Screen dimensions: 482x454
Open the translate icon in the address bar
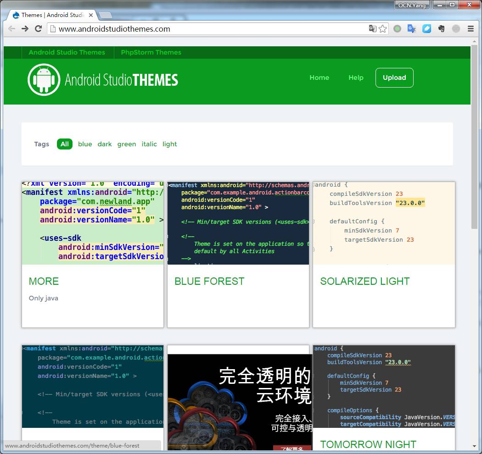pyautogui.click(x=372, y=28)
